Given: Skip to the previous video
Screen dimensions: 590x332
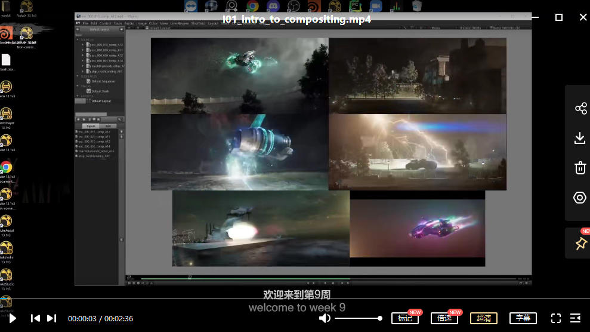Looking at the screenshot, I should pos(35,318).
